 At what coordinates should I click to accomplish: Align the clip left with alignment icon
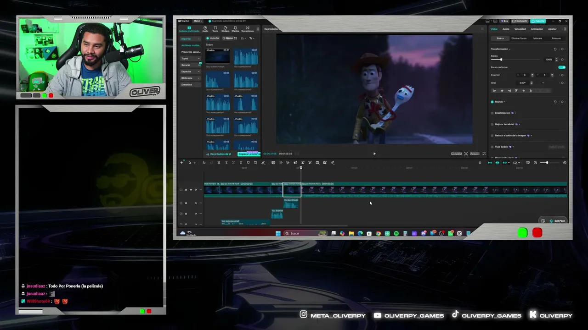coord(494,91)
